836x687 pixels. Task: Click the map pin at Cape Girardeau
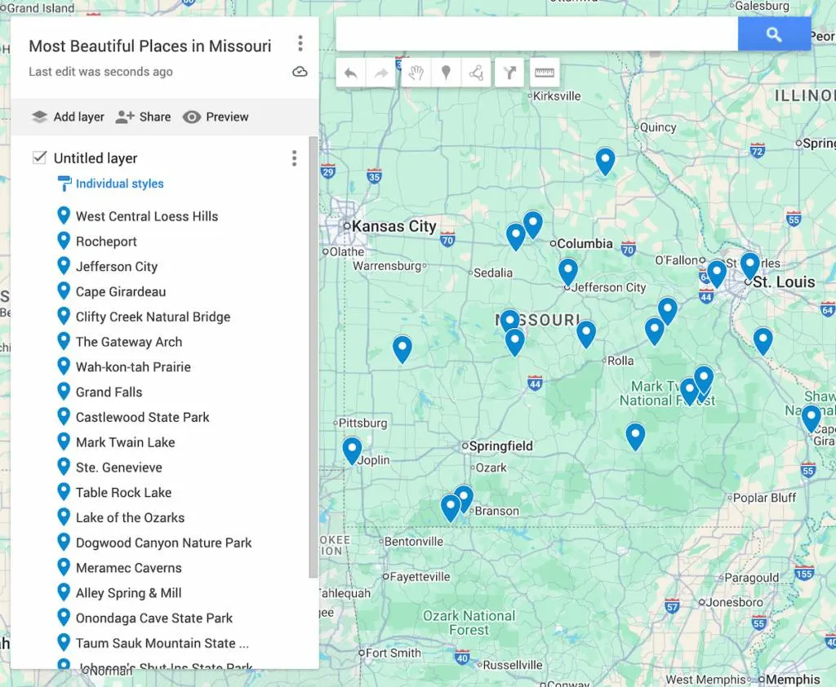[x=812, y=419]
